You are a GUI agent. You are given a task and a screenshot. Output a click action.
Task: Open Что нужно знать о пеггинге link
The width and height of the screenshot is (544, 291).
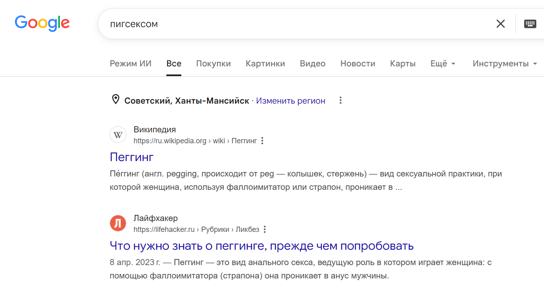tap(261, 246)
